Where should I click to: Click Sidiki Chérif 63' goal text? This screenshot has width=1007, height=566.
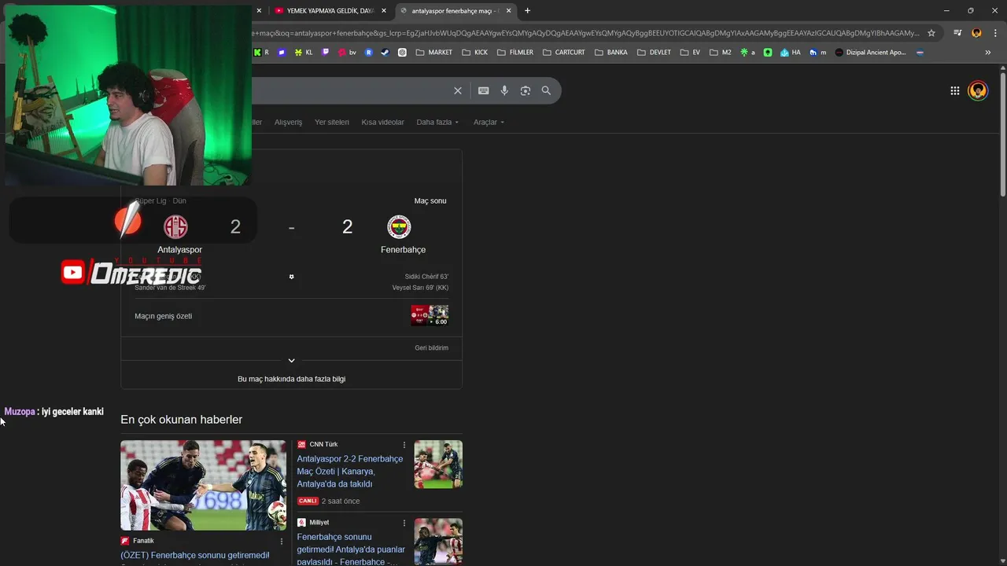(x=426, y=277)
